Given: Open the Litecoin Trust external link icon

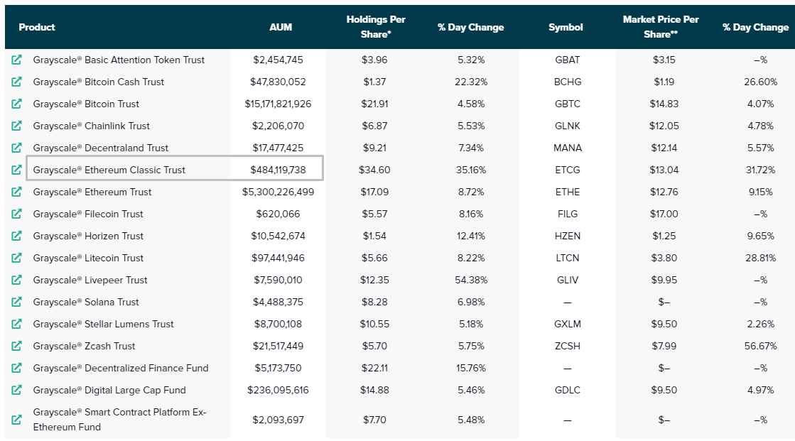Looking at the screenshot, I should click(x=17, y=258).
